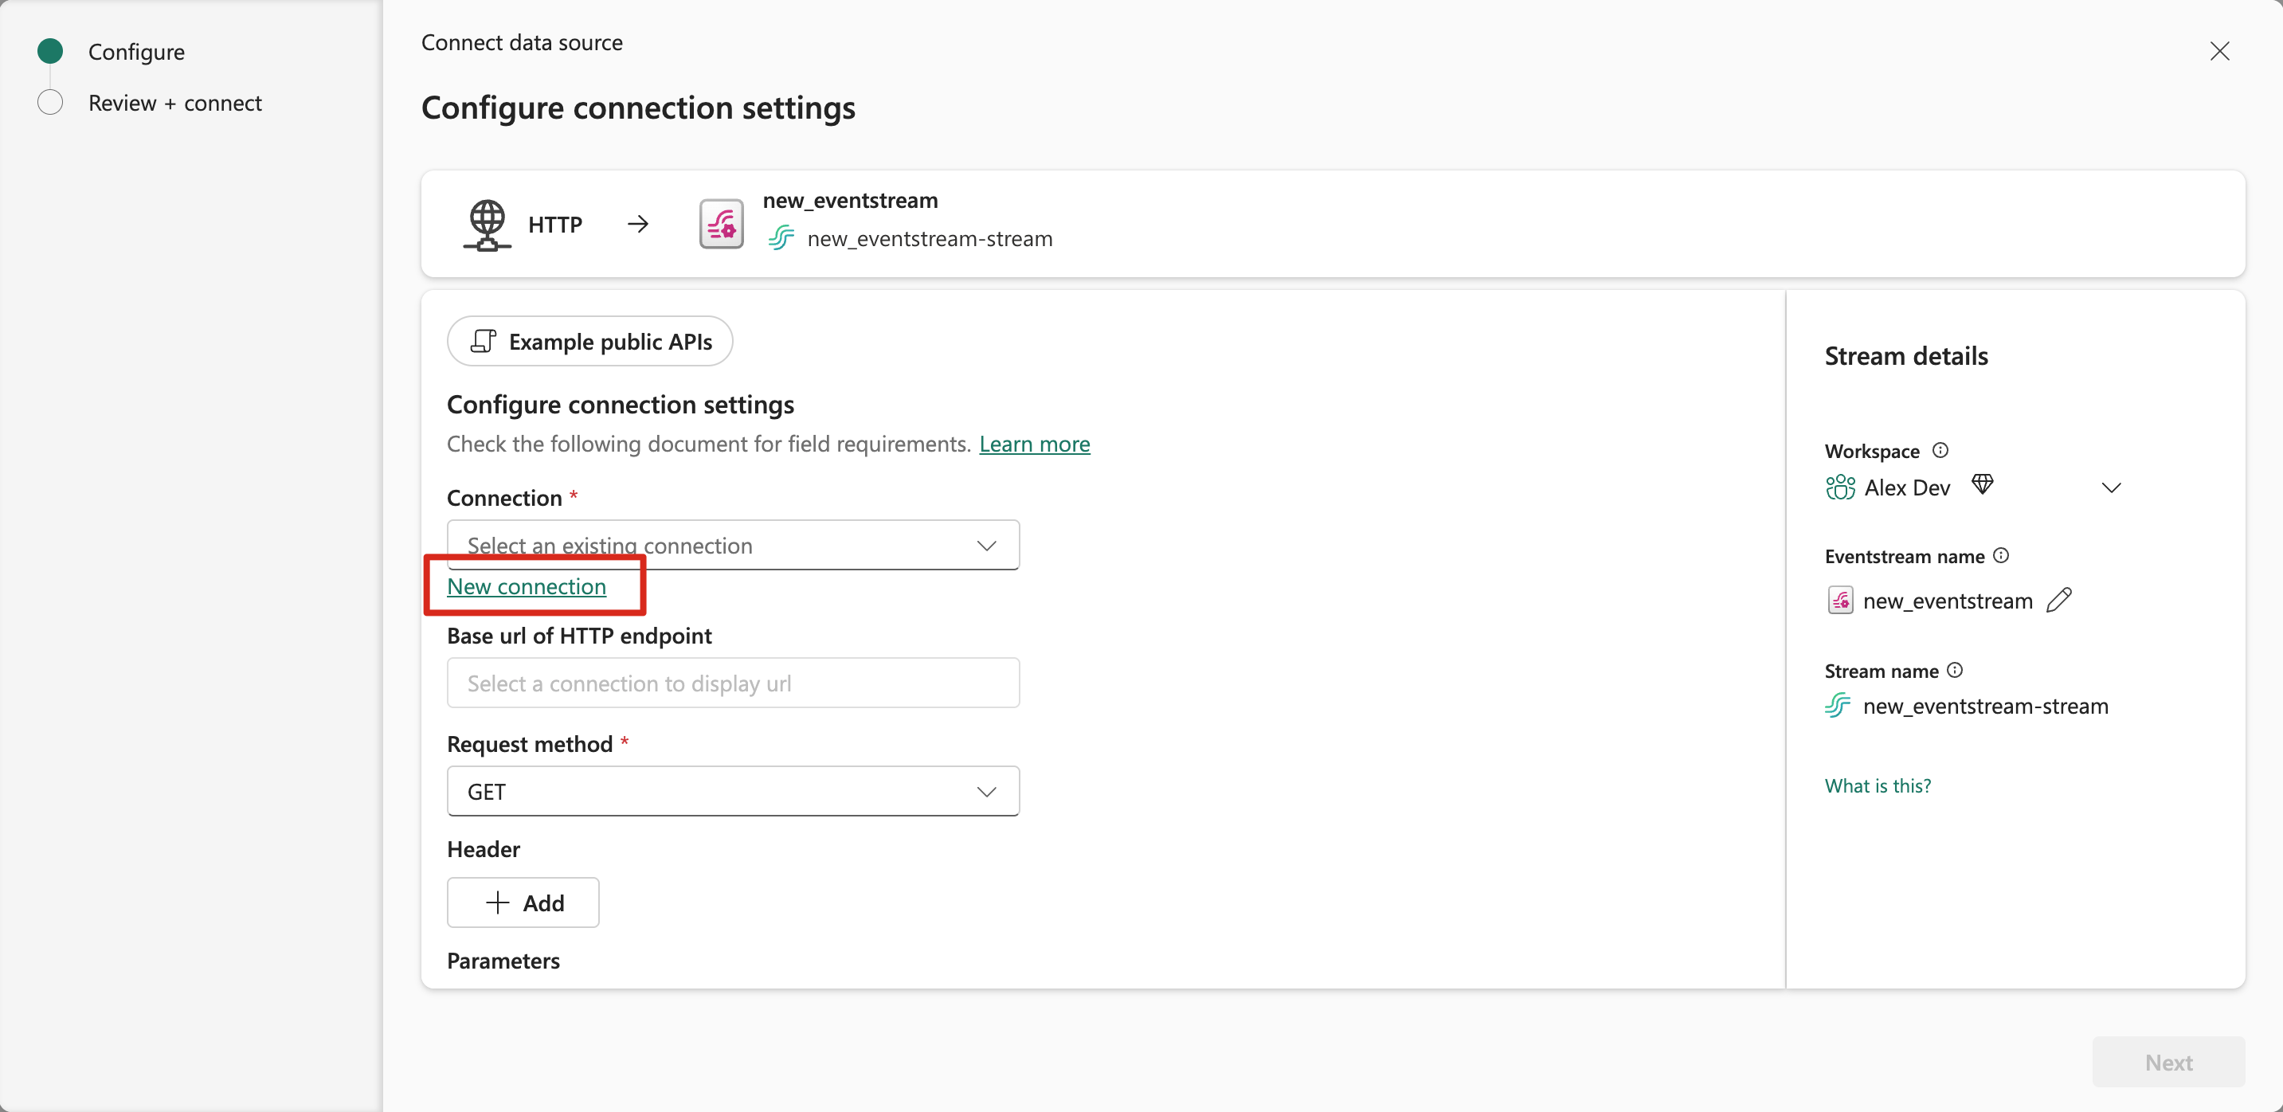
Task: Add a new Header entry
Action: click(x=523, y=902)
